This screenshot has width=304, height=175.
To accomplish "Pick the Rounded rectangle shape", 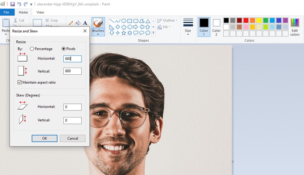I will click(x=136, y=21).
